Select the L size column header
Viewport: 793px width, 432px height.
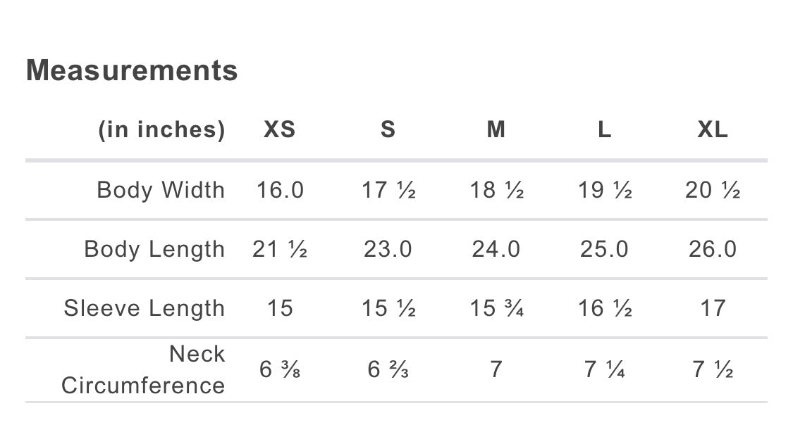click(604, 129)
